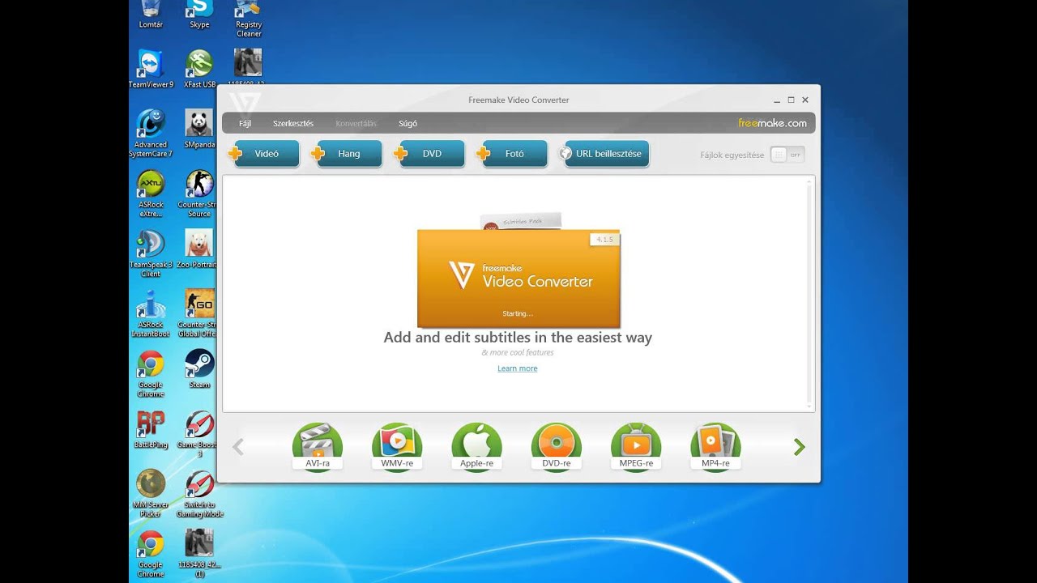Open TeamSpeak 3 Client shortcut

(151, 253)
